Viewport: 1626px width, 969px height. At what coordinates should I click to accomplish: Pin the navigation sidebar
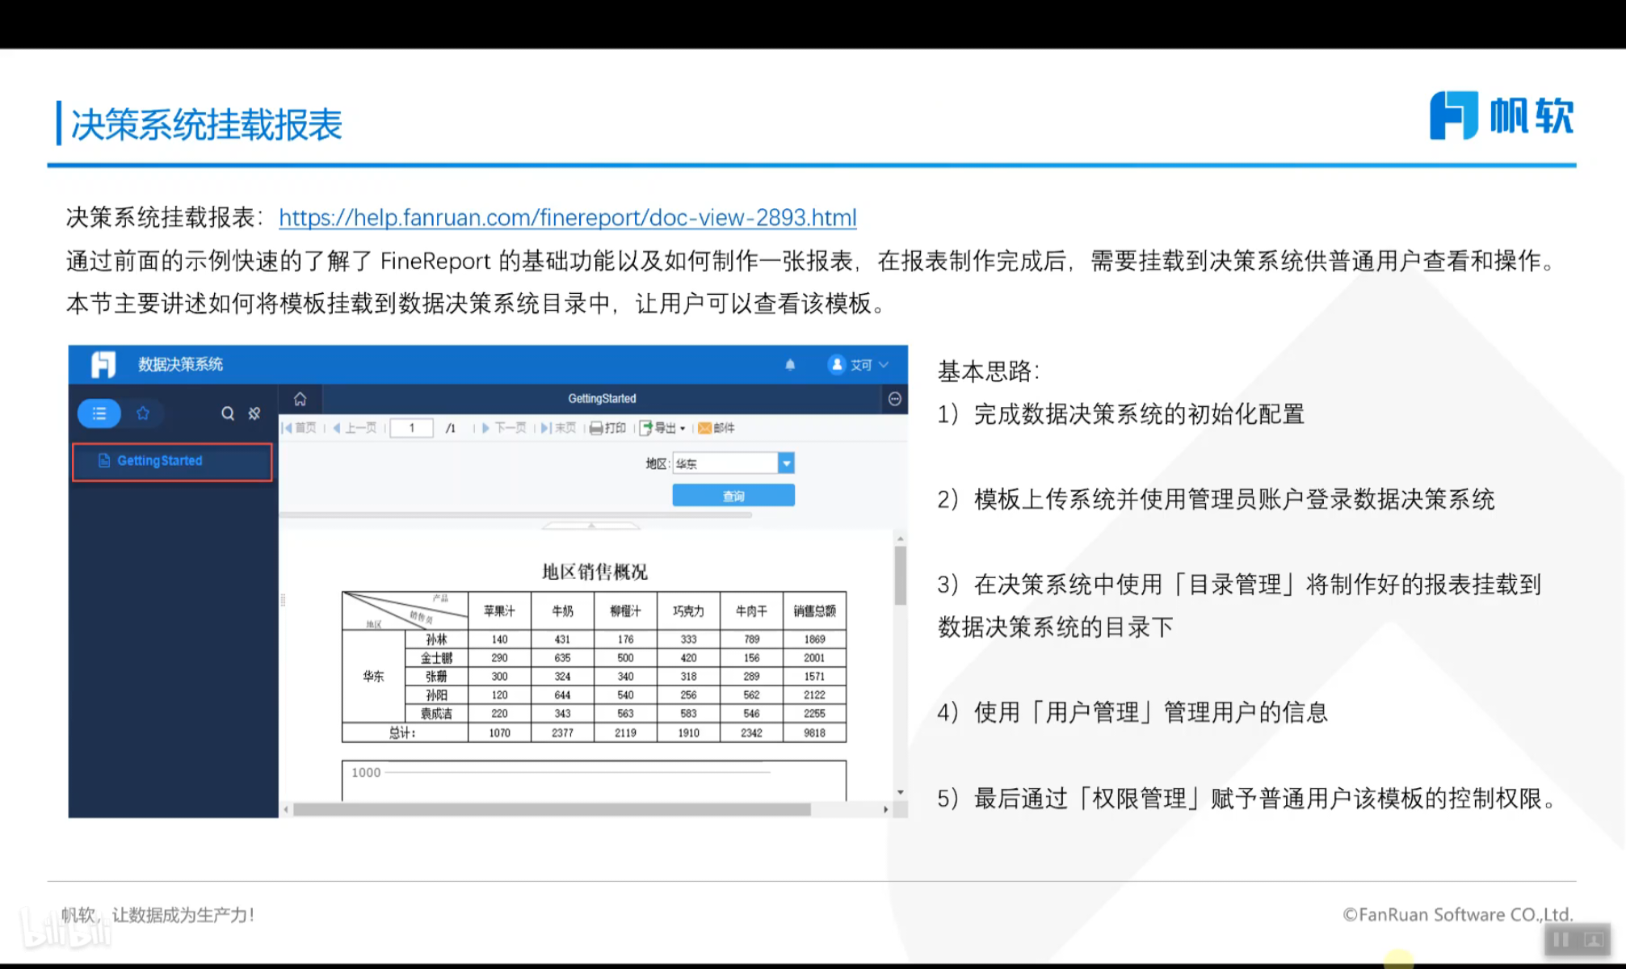click(254, 413)
